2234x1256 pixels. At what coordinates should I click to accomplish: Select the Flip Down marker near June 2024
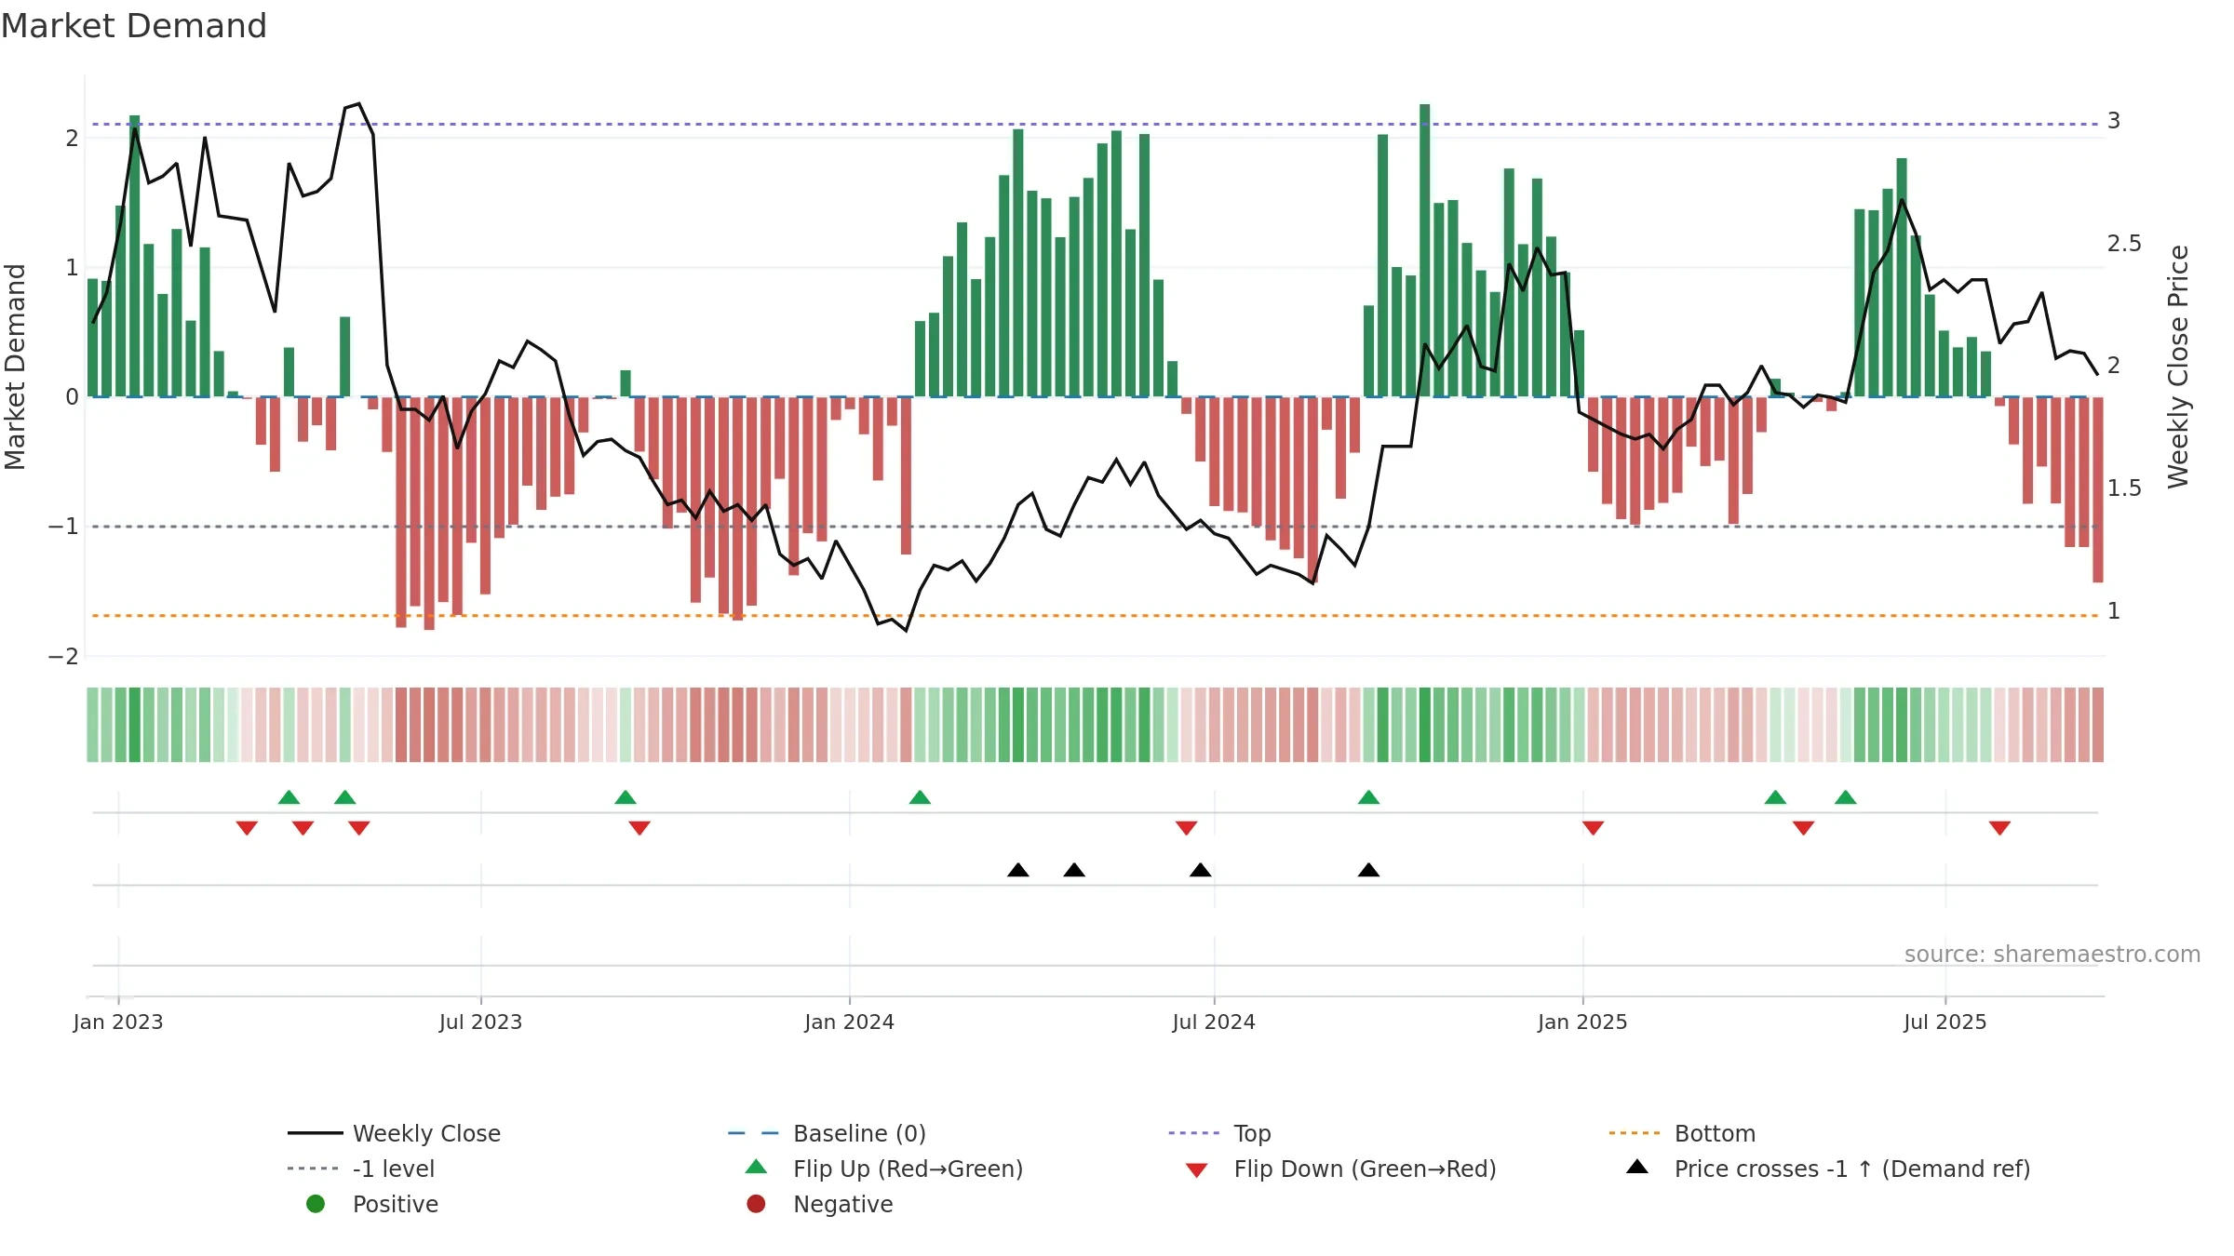tap(1186, 828)
